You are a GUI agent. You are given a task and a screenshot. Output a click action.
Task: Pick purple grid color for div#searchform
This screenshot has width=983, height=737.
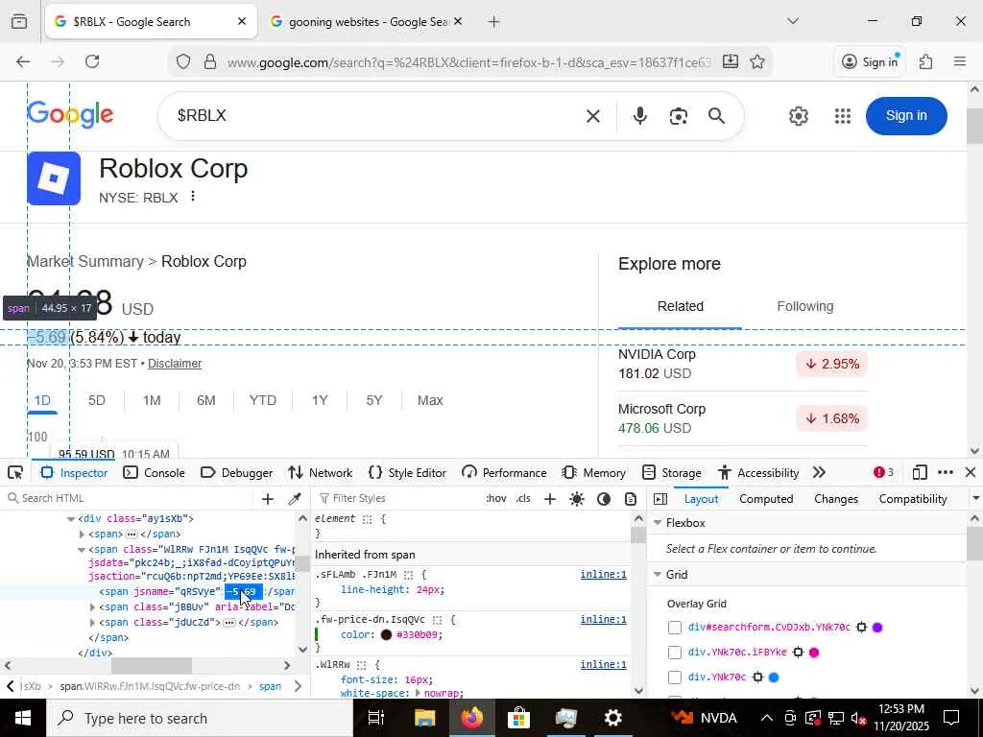(x=877, y=628)
